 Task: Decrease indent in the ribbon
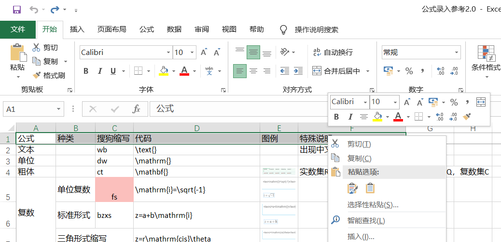coord(284,71)
